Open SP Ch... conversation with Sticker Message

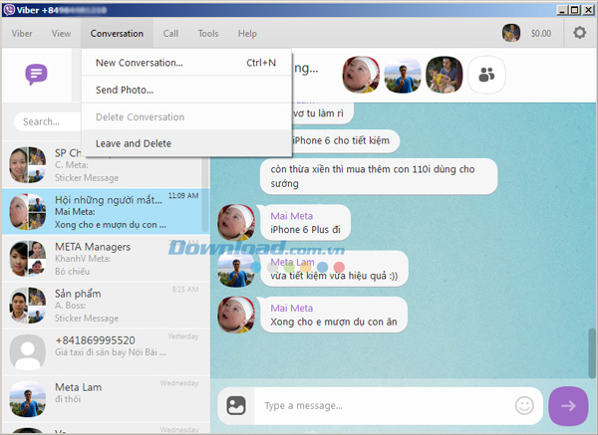click(x=106, y=165)
